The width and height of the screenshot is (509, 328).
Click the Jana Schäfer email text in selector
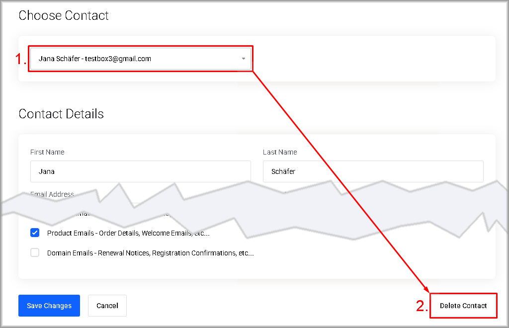[94, 59]
